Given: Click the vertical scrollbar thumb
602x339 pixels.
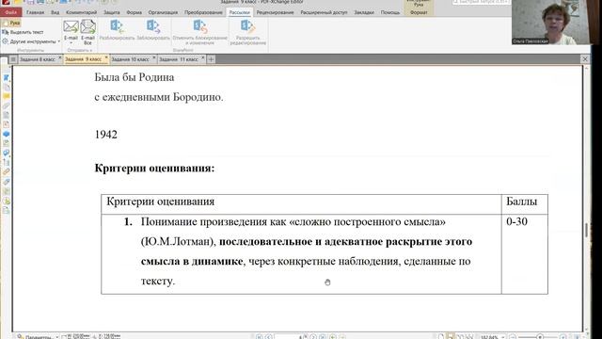Looking at the screenshot, I should [586, 230].
